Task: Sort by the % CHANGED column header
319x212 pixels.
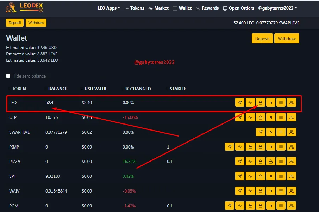Action: (x=138, y=89)
